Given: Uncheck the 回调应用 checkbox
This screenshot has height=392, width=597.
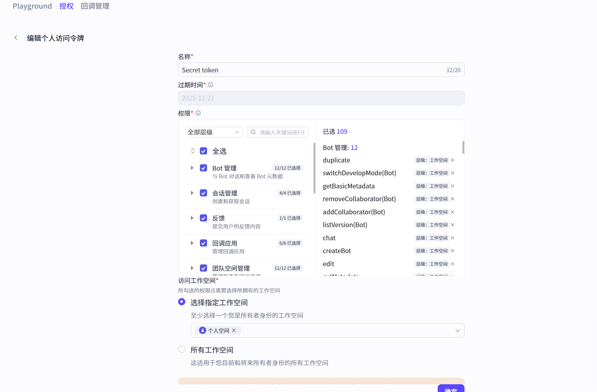Looking at the screenshot, I should coord(203,243).
